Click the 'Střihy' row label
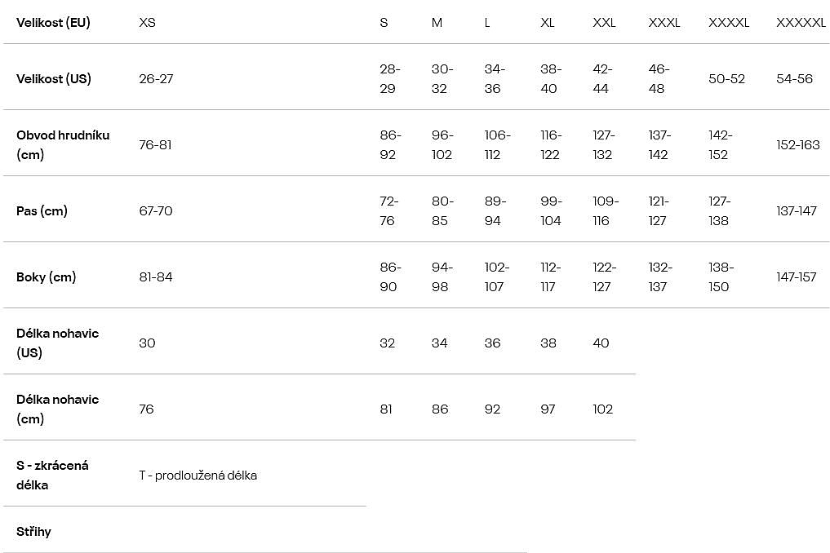Screen dimensions: 830x553 tap(33, 532)
